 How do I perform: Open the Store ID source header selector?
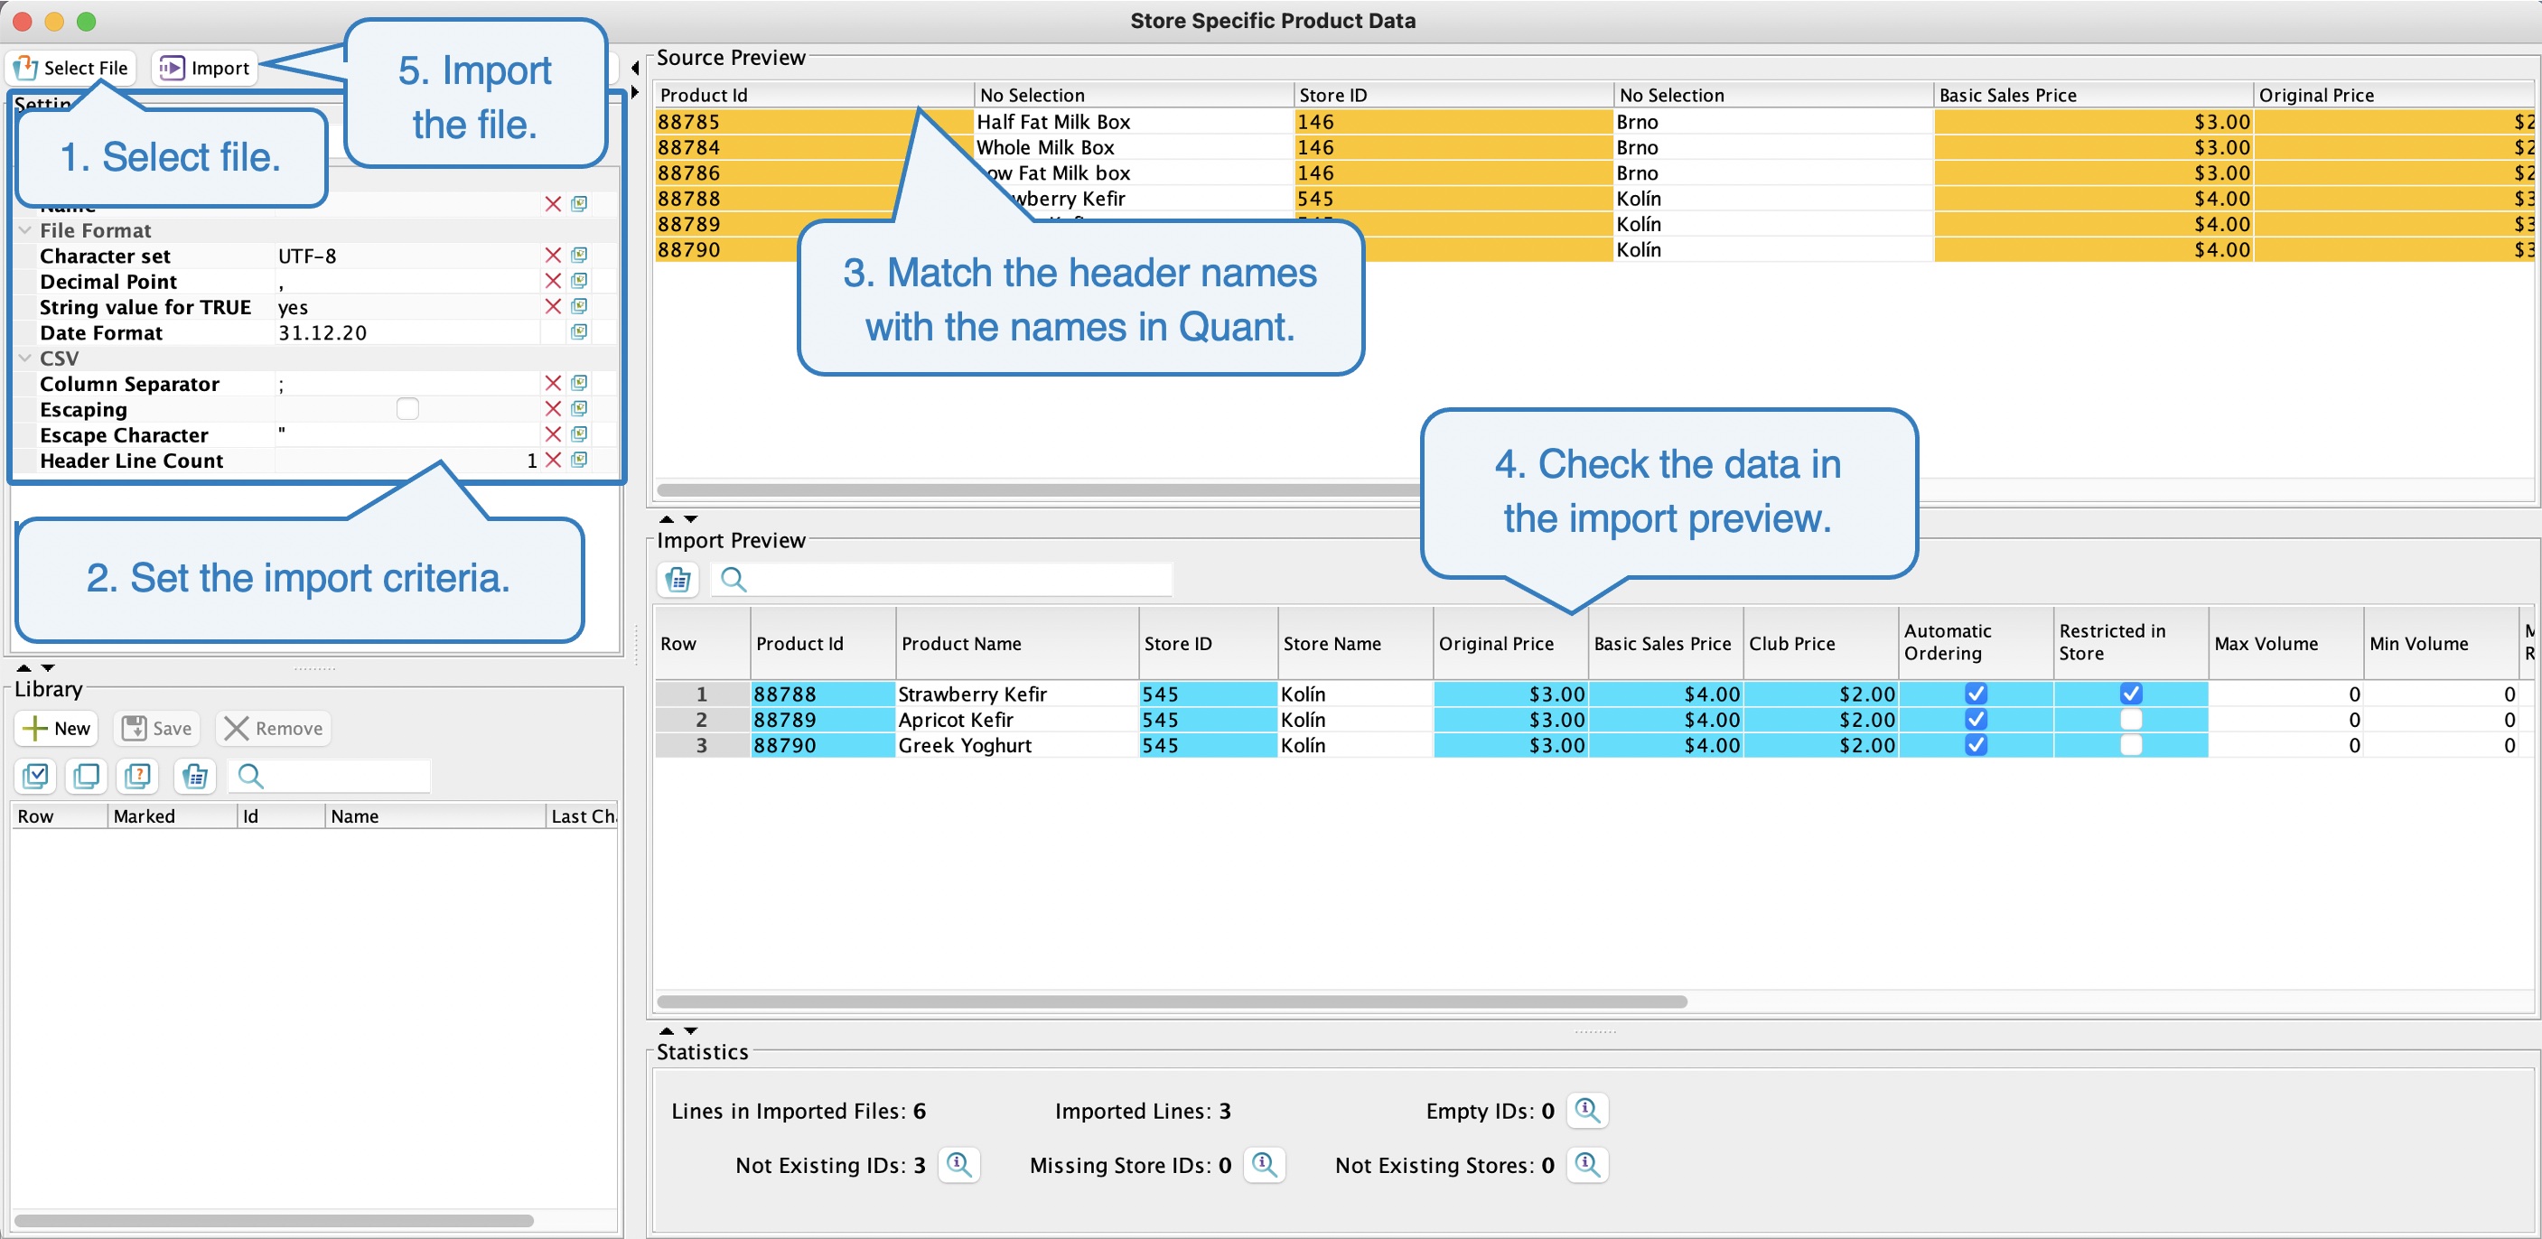[x=1453, y=95]
